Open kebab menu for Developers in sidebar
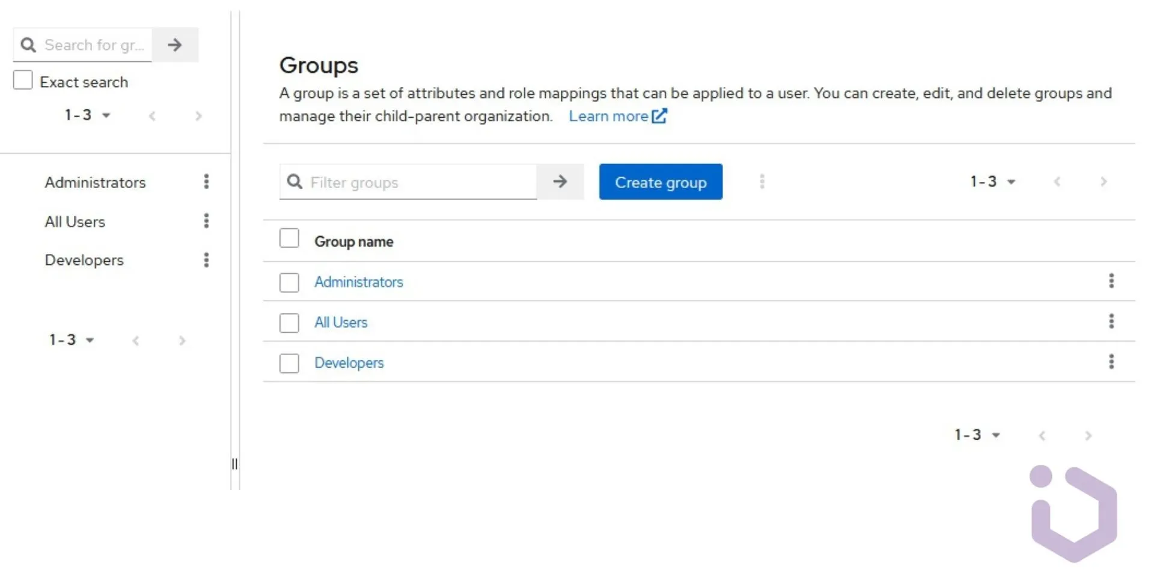This screenshot has width=1154, height=576. point(206,260)
